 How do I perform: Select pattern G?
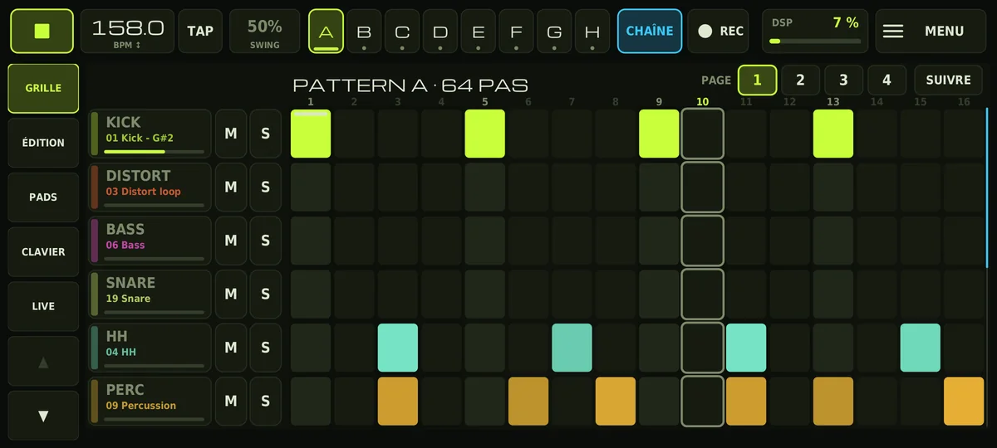pyautogui.click(x=554, y=31)
